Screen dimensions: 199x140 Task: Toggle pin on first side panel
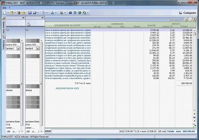pos(23,18)
